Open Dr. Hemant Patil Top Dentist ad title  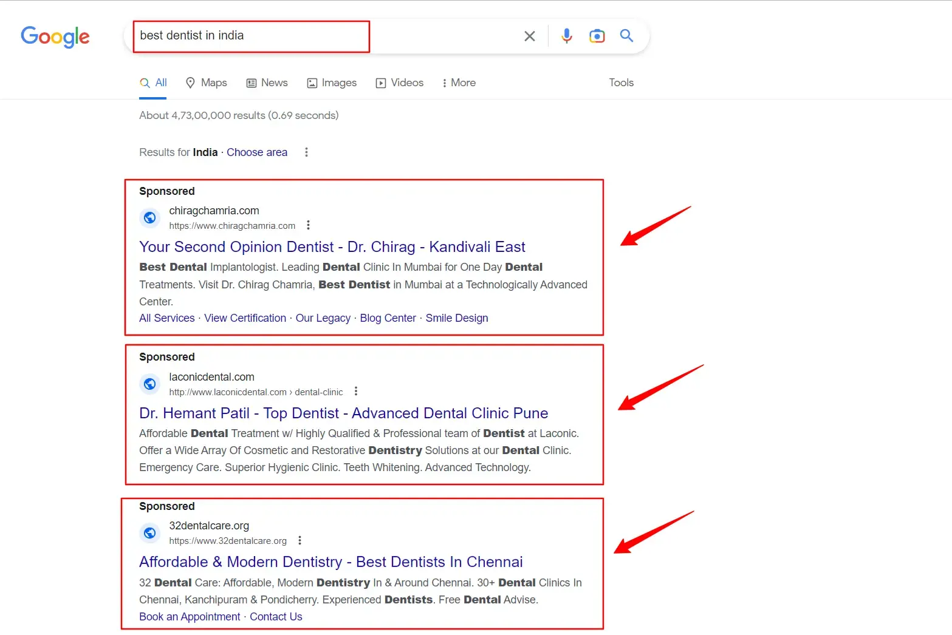click(x=344, y=413)
